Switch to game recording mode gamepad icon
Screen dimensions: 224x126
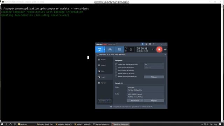[x=110, y=49]
